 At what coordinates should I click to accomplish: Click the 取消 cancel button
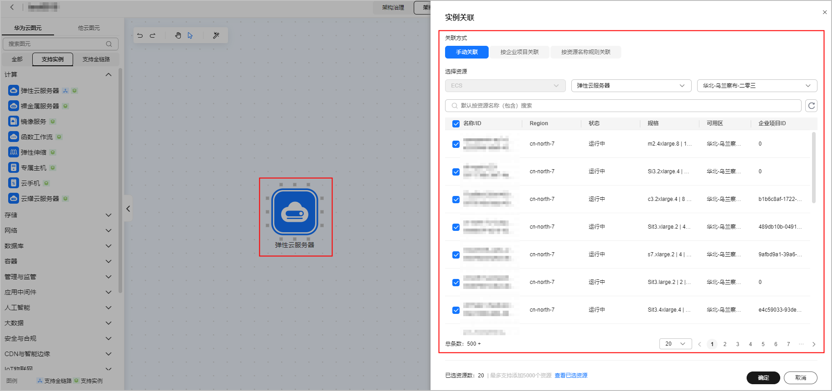pos(801,378)
